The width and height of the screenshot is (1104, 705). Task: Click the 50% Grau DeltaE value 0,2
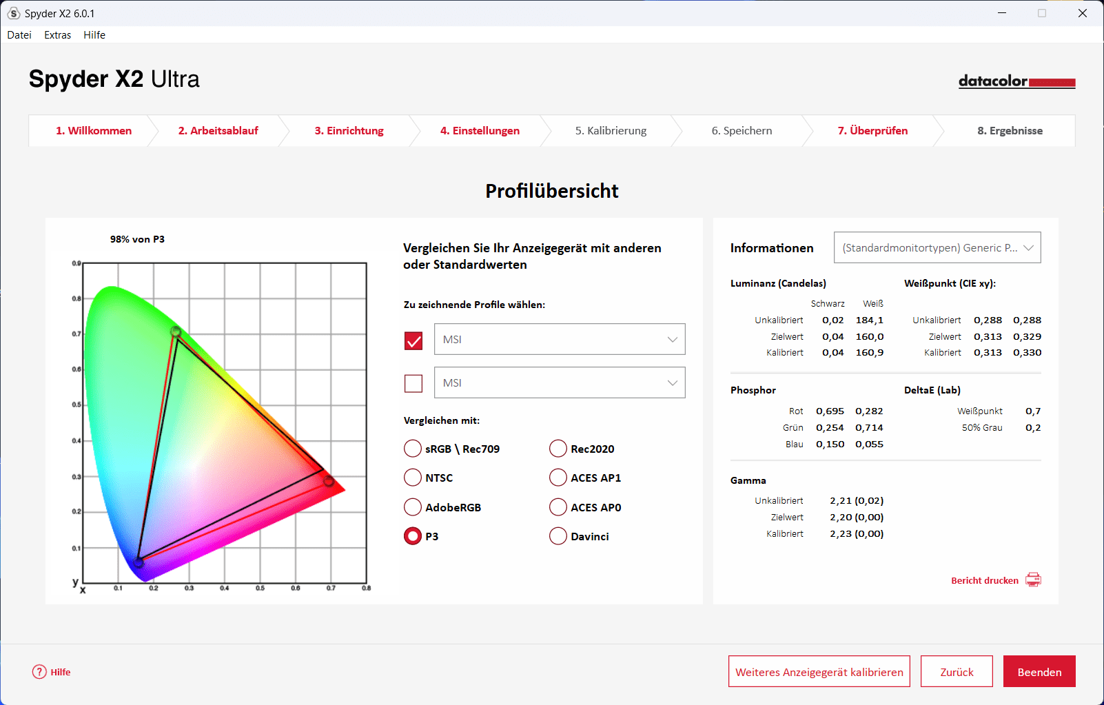tap(1033, 427)
